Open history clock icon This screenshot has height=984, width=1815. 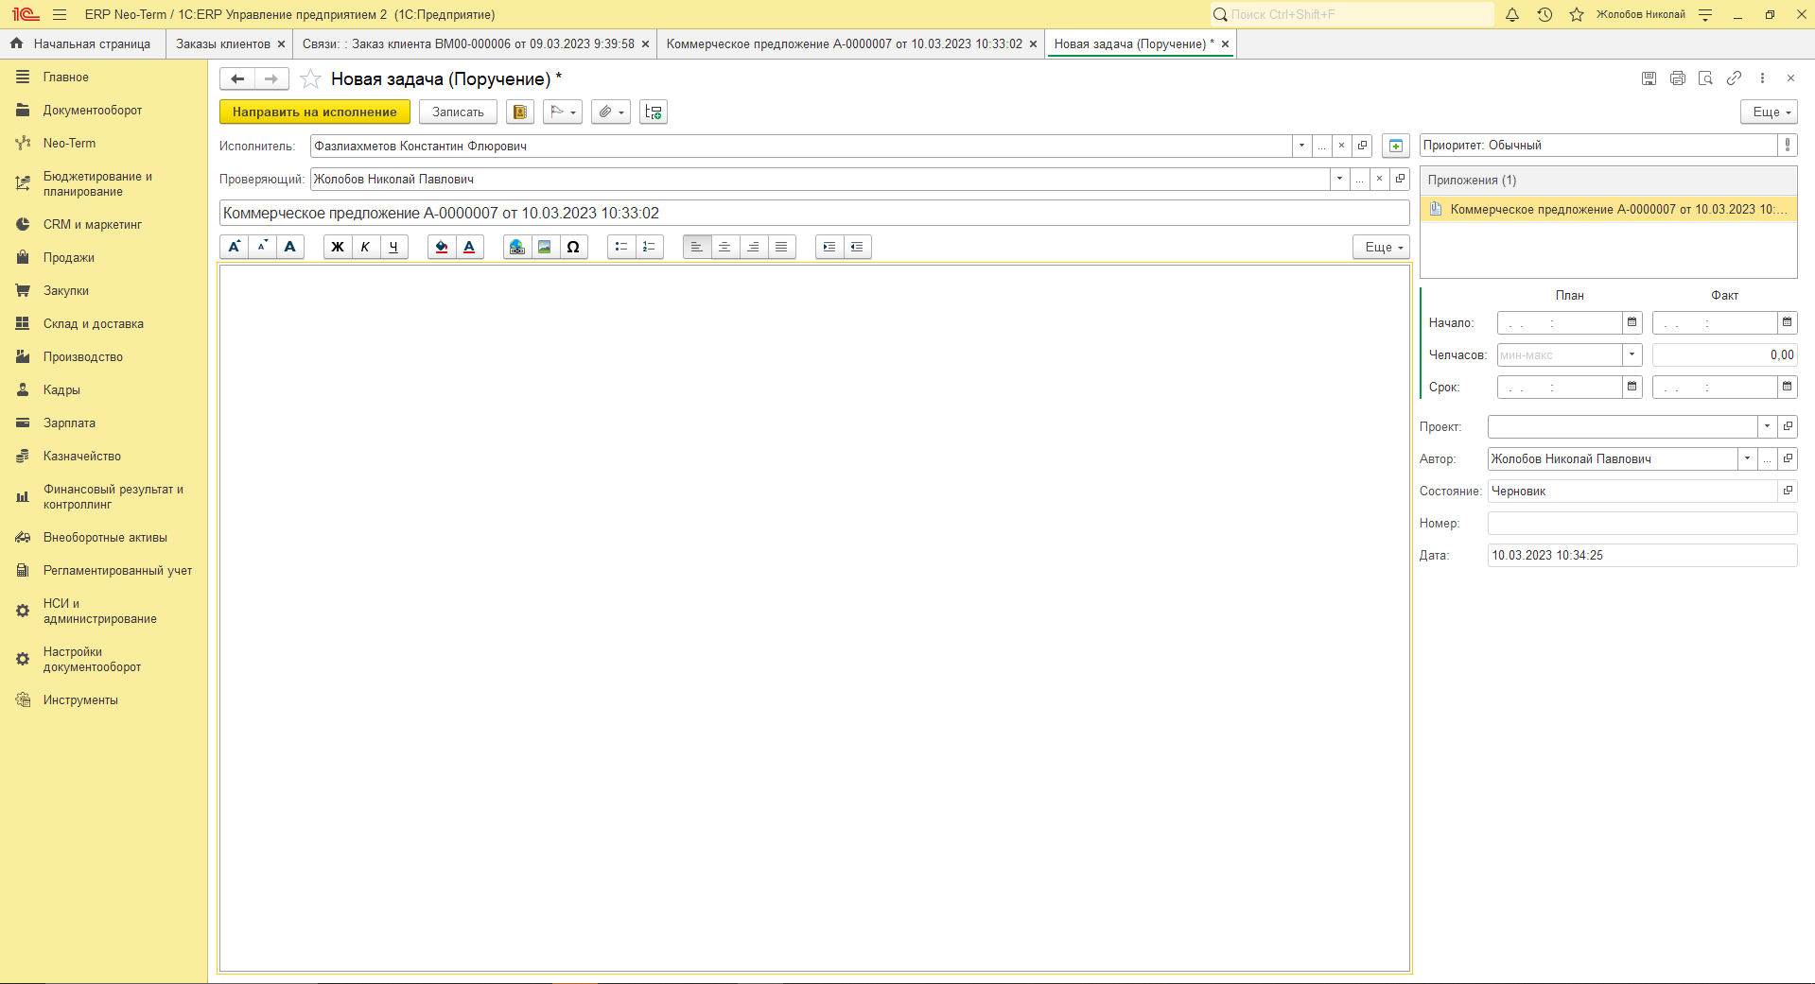click(1544, 14)
